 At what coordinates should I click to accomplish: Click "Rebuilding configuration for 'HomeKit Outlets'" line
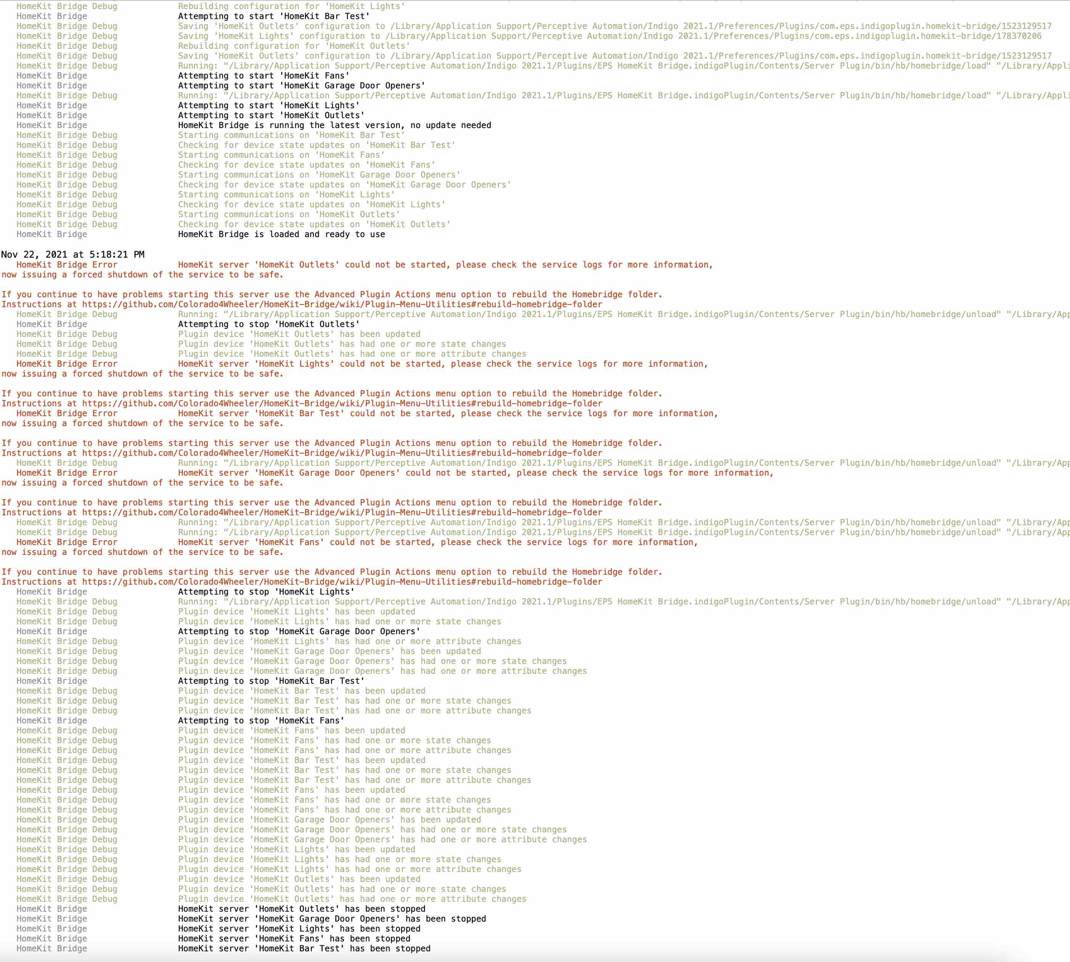pos(294,46)
